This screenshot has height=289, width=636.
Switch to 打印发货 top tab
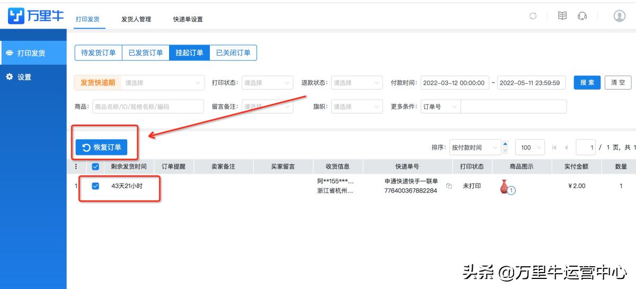coord(88,19)
